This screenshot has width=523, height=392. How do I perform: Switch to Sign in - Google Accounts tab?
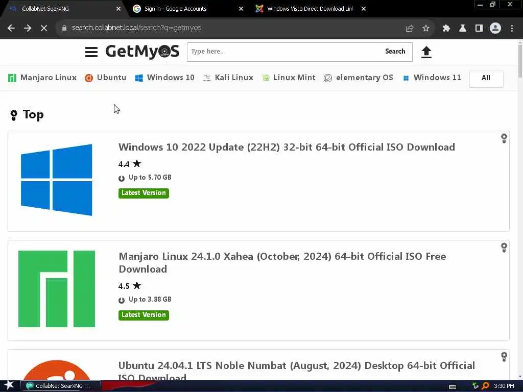[x=186, y=9]
